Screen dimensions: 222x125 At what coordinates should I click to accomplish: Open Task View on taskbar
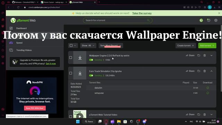click(x=100, y=122)
